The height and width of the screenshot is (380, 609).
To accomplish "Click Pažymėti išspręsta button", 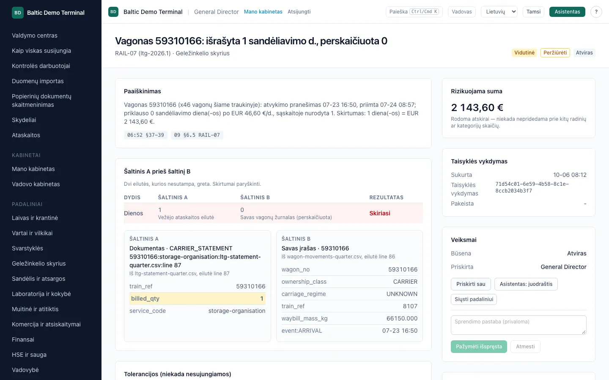I will [x=479, y=347].
